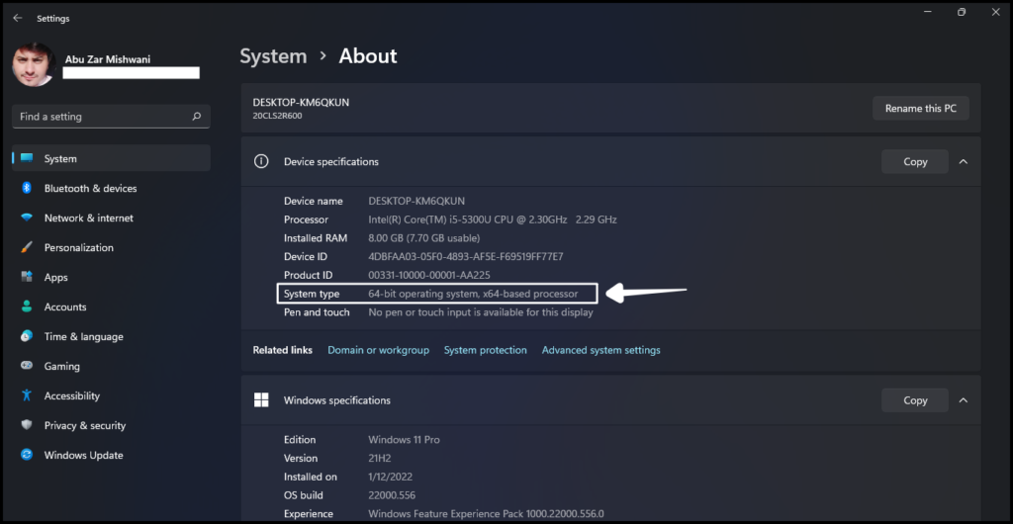Click the Rename this PC button
The image size is (1013, 524).
921,109
